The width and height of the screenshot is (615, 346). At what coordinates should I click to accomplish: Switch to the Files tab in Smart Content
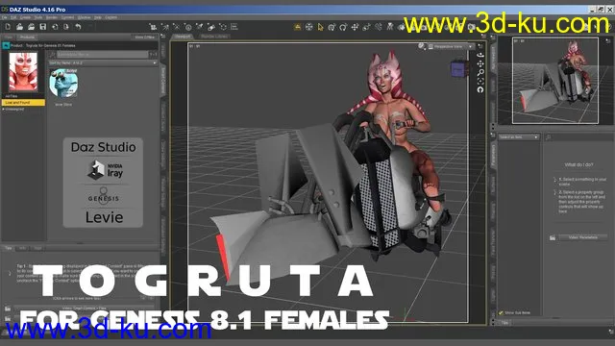tap(9, 37)
